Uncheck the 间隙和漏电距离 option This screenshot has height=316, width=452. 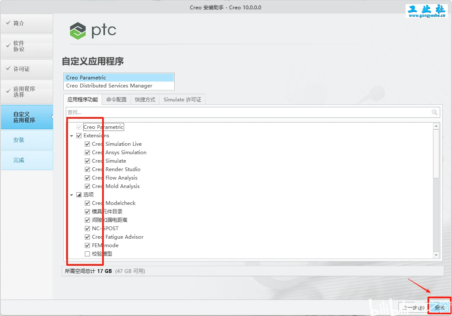point(87,220)
